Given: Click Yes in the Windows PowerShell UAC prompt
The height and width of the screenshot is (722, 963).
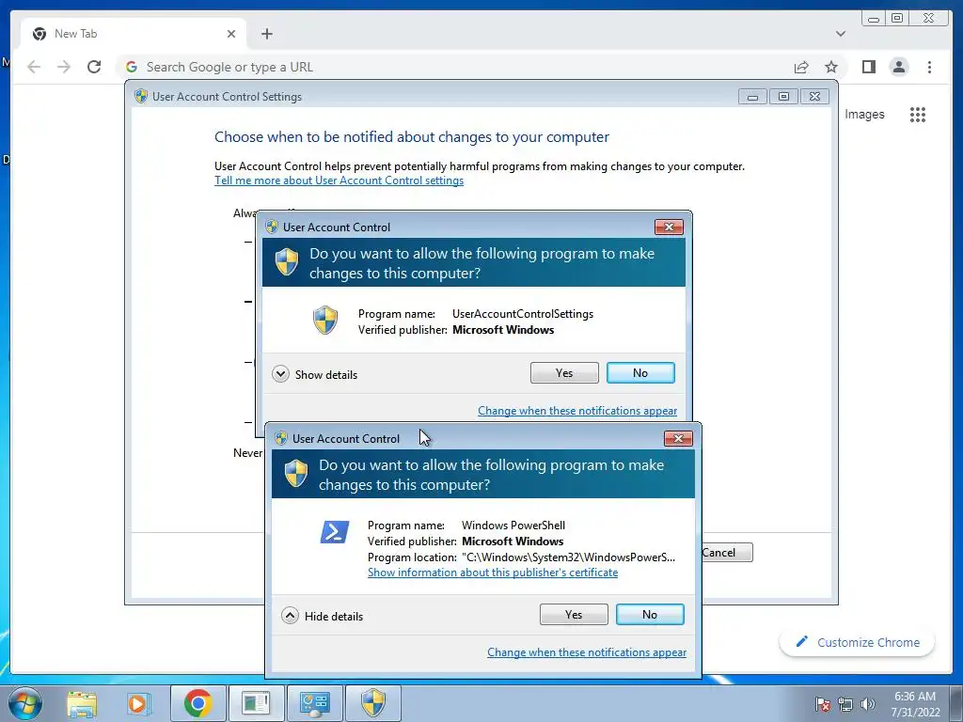Looking at the screenshot, I should [574, 615].
